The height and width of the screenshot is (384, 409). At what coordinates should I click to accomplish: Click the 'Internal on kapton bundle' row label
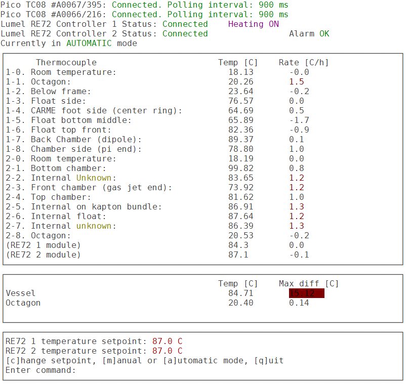(x=96, y=207)
